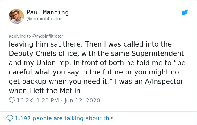The height and width of the screenshot is (125, 197).
Task: Click the 16.2K likes count
Action: 25,100
